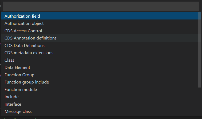Click the editor gutter left of the search box
This screenshot has height=119, width=202.
click(x=1, y=6)
